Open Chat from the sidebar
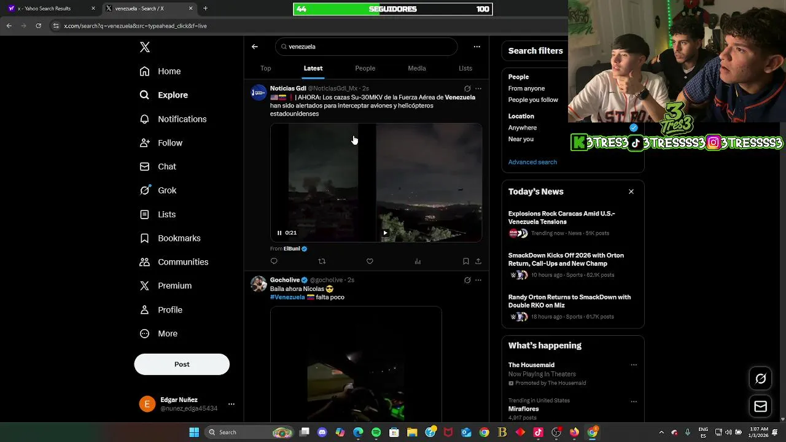Screen dimensions: 786x442 [158, 166]
